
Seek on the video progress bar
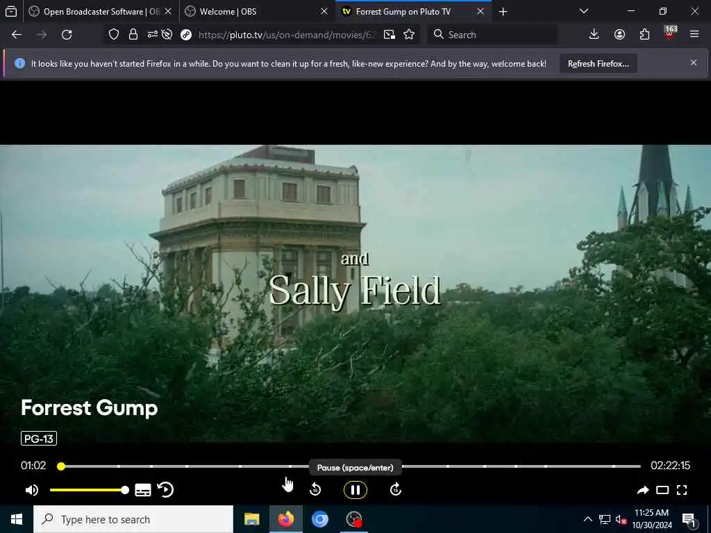pos(350,466)
